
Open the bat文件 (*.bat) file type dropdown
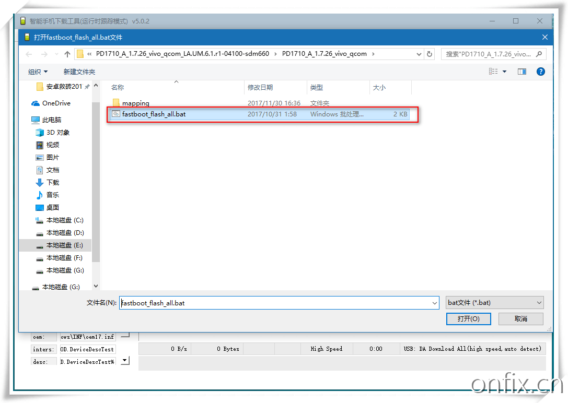click(x=494, y=303)
